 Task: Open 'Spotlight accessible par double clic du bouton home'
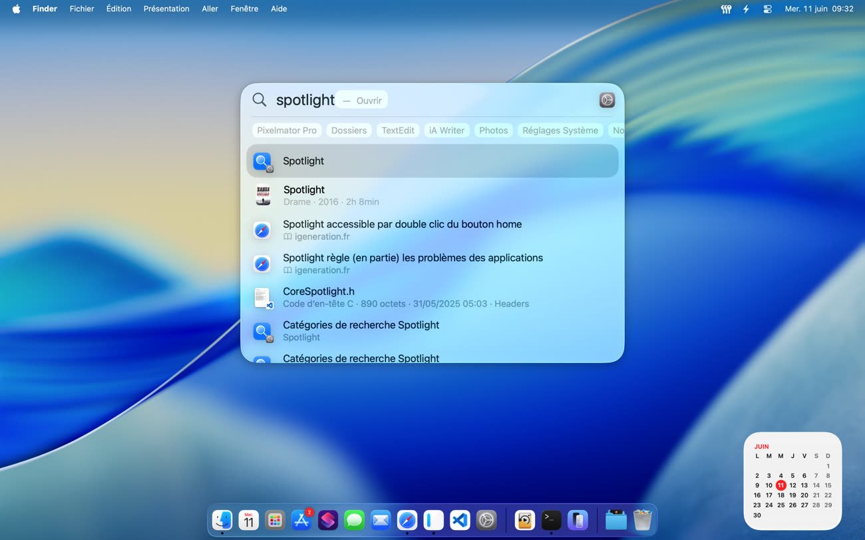tap(432, 230)
